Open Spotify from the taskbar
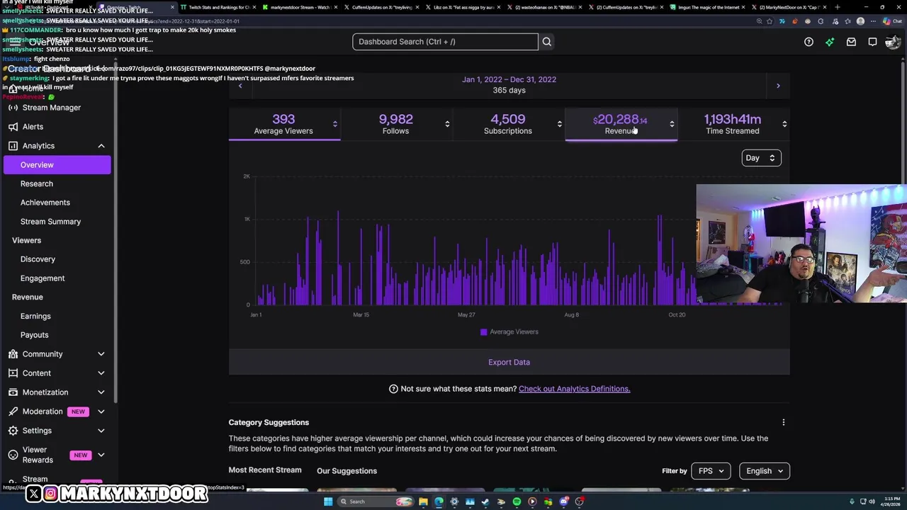Screen dimensions: 907x510 [x=517, y=501]
